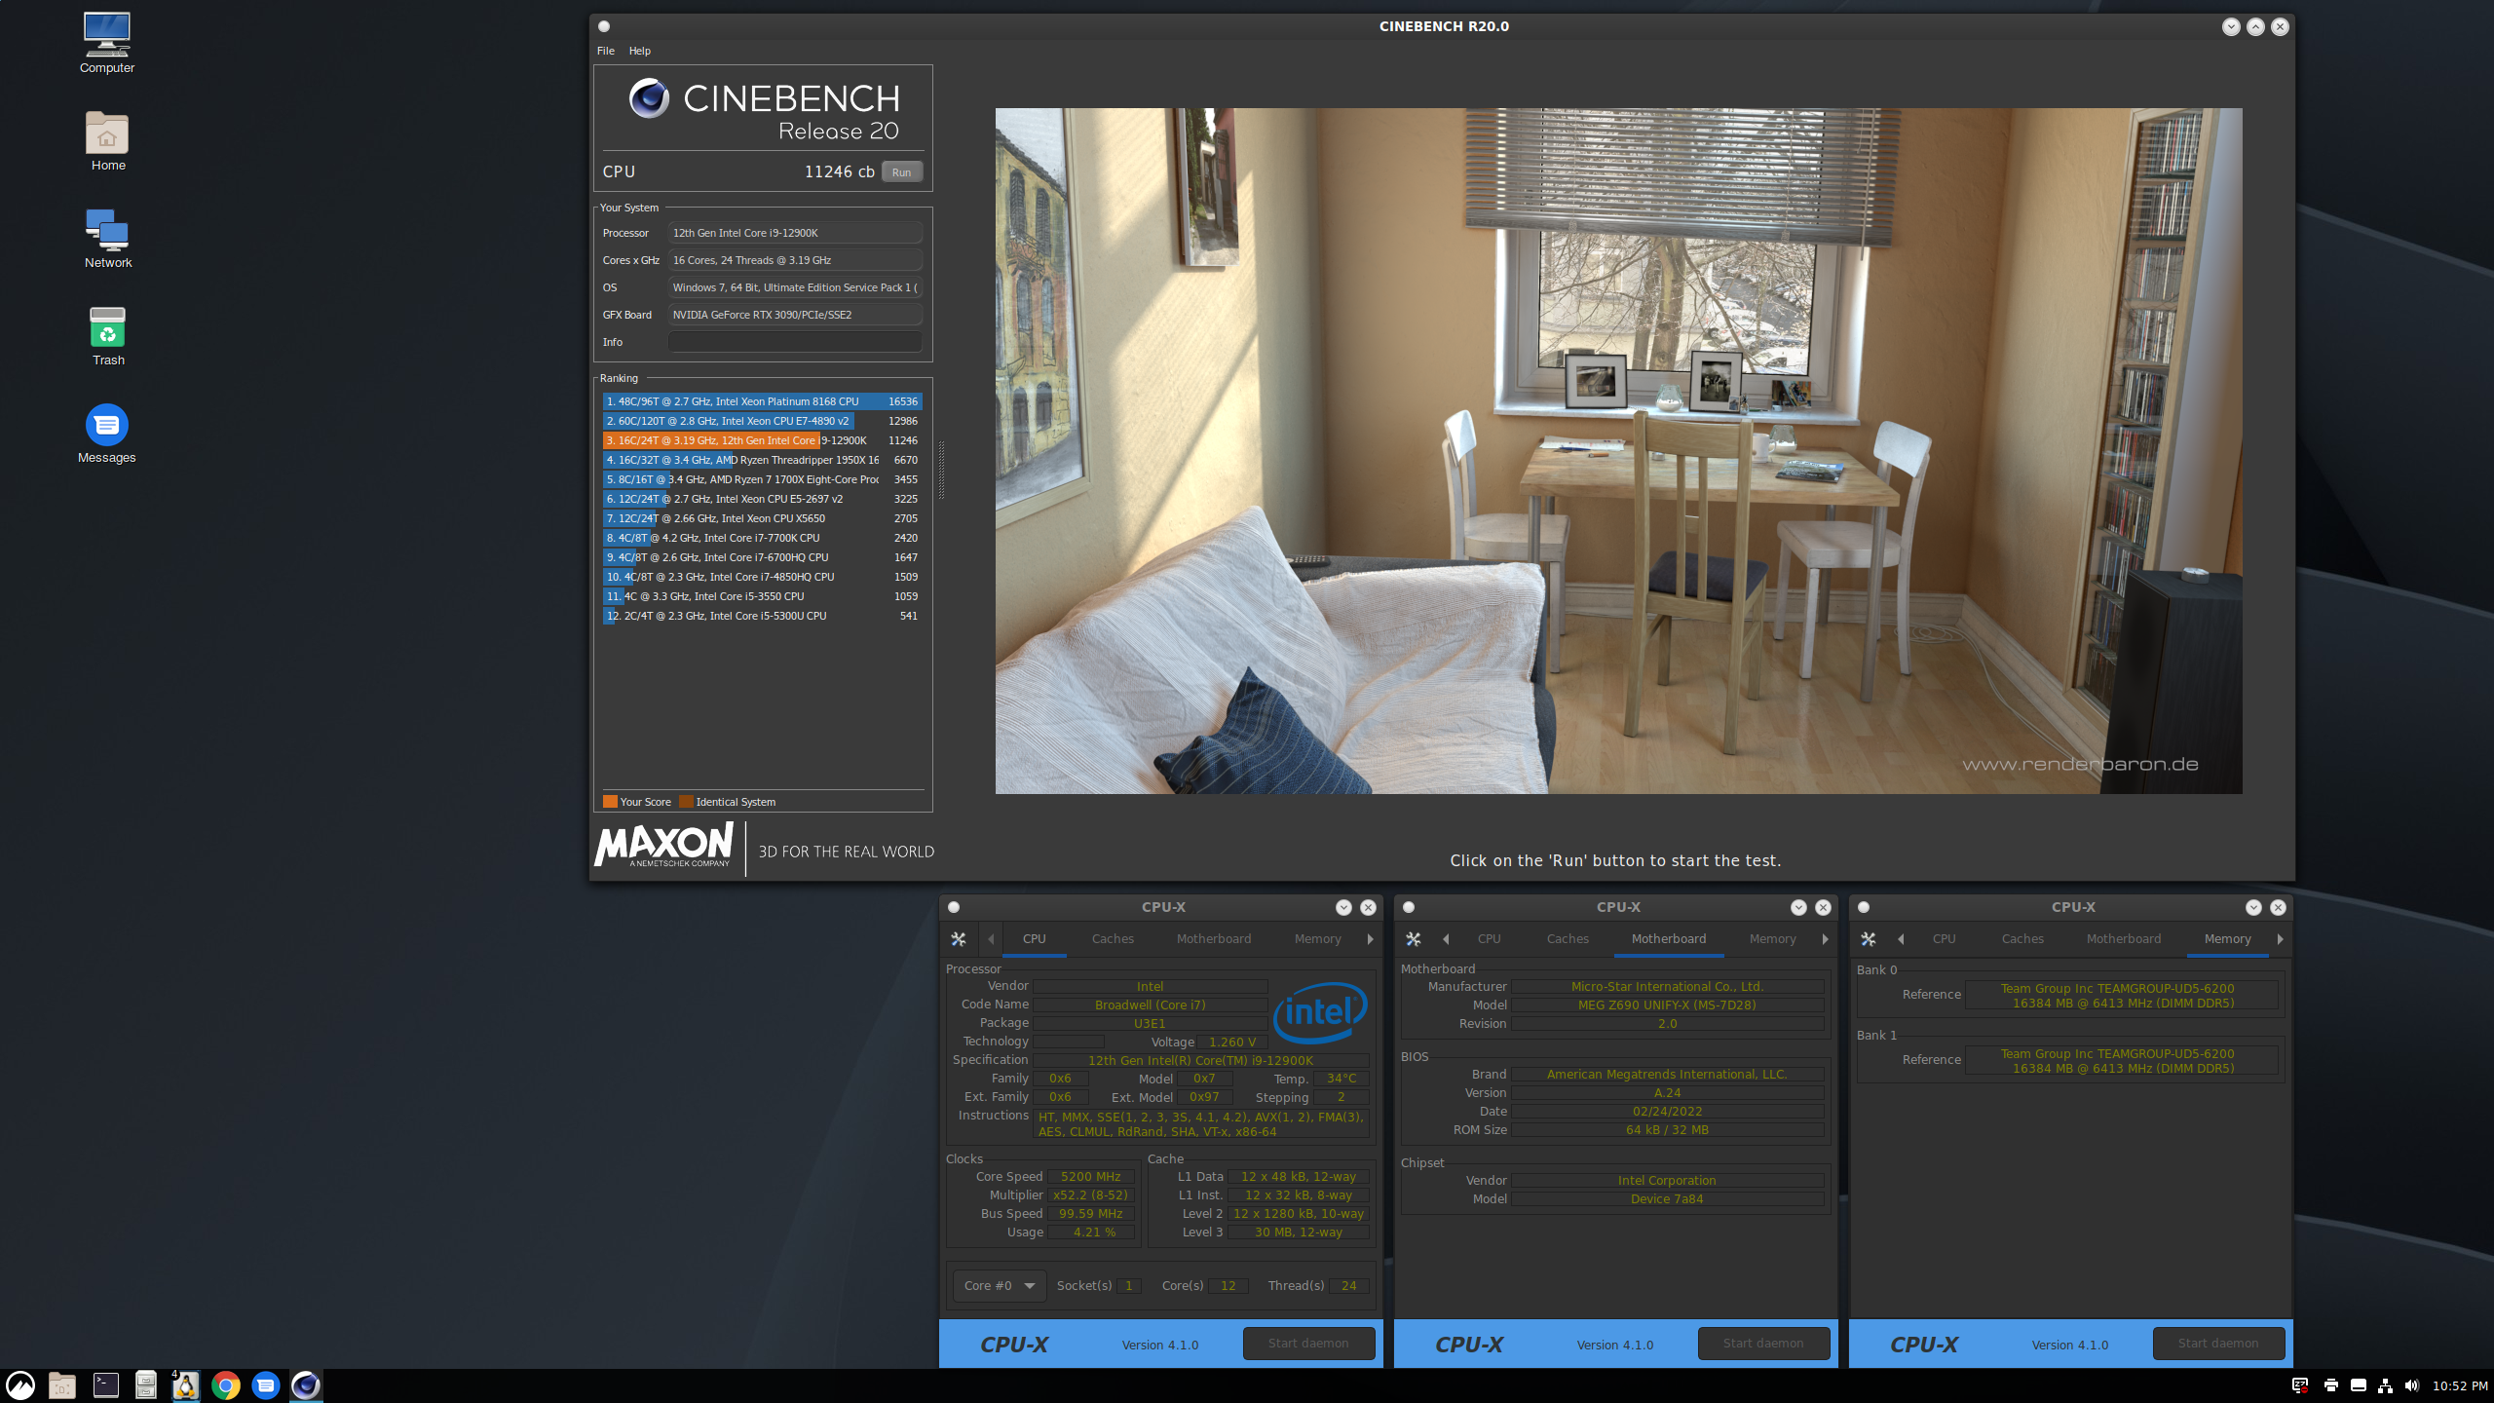Screen dimensions: 2494x1403
Task: Open the Computer desktop icon
Action: pyautogui.click(x=107, y=43)
